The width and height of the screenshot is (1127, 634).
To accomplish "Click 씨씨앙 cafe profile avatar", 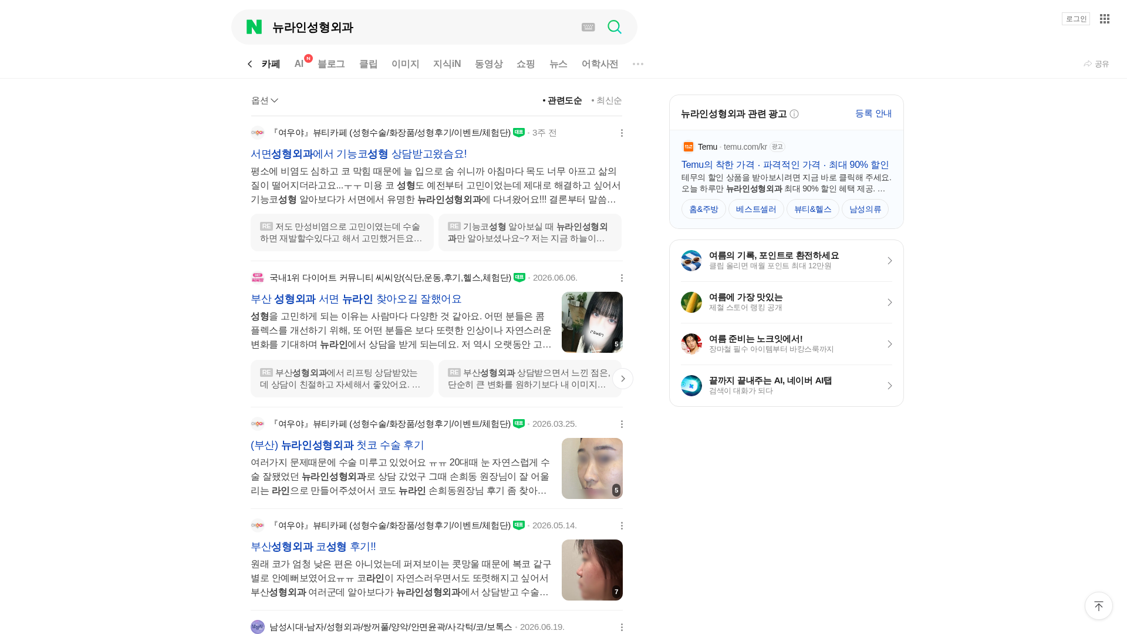I will click(x=258, y=278).
